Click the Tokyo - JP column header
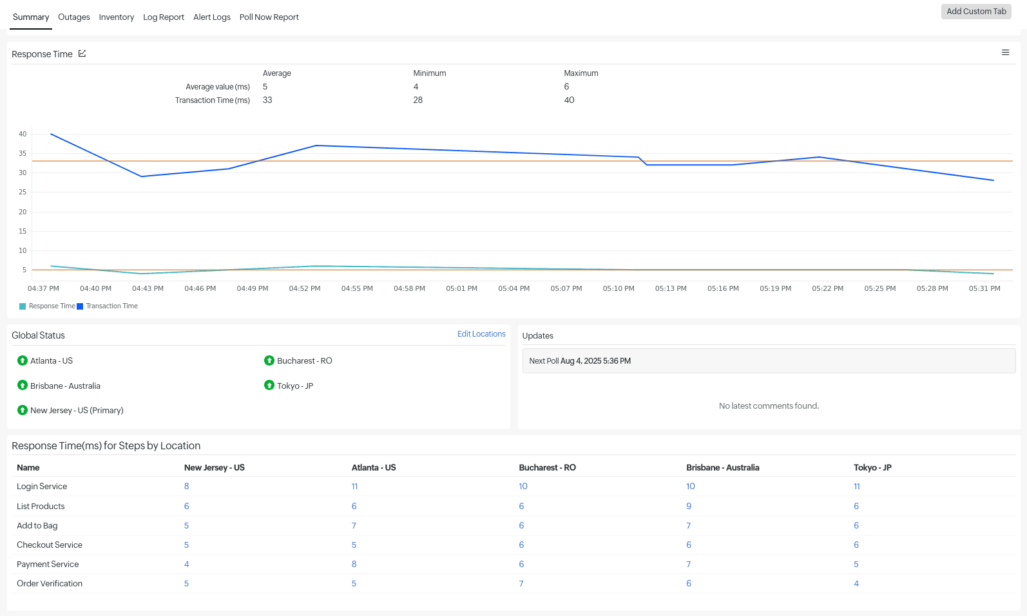 (x=872, y=467)
